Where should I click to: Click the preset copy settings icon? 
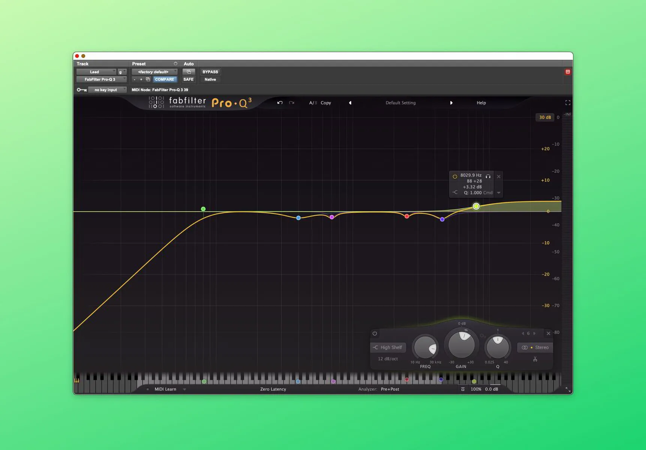[148, 79]
